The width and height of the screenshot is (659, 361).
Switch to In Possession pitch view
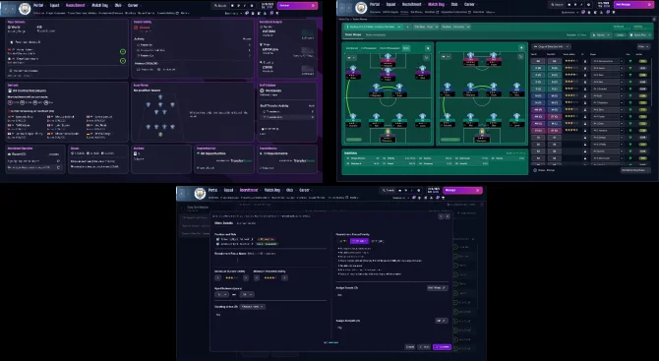pyautogui.click(x=368, y=48)
